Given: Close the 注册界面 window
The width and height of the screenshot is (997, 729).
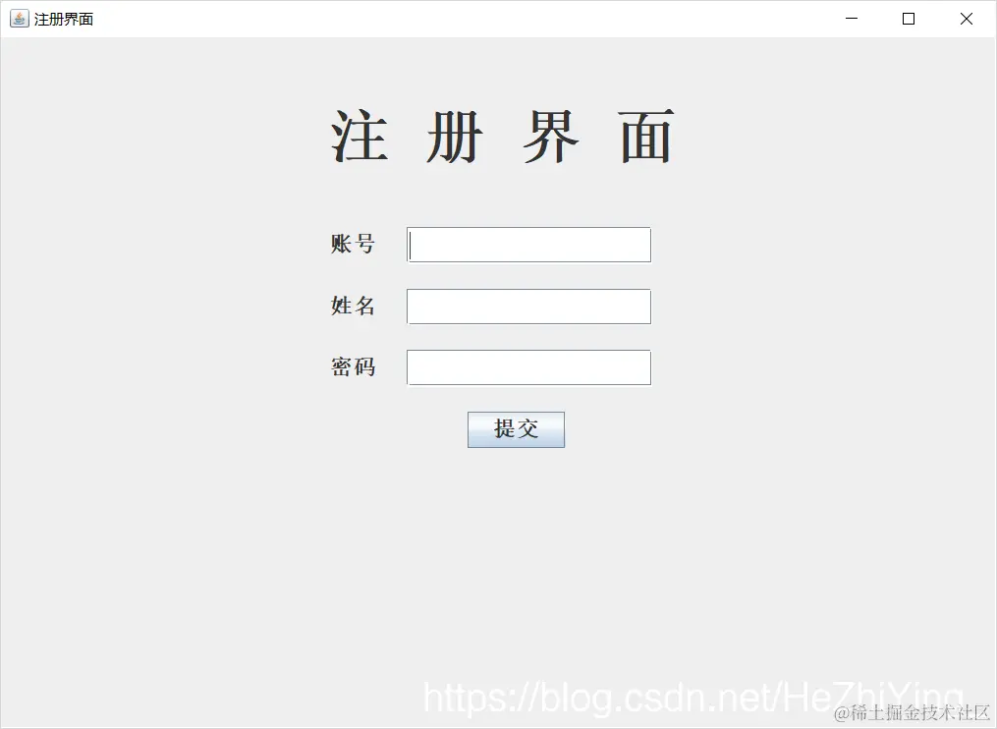Looking at the screenshot, I should [966, 19].
